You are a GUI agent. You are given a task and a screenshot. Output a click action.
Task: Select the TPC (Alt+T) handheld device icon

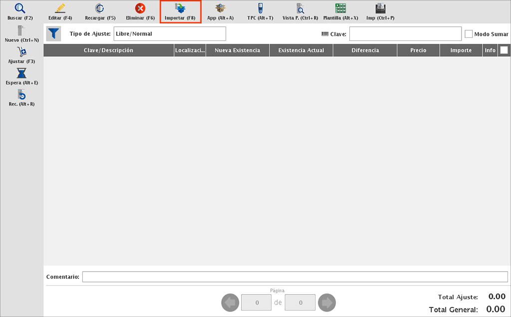pos(260,8)
